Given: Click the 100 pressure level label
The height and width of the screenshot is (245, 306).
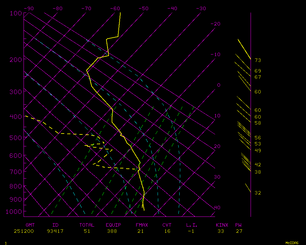Looking at the screenshot, I should click(16, 13).
